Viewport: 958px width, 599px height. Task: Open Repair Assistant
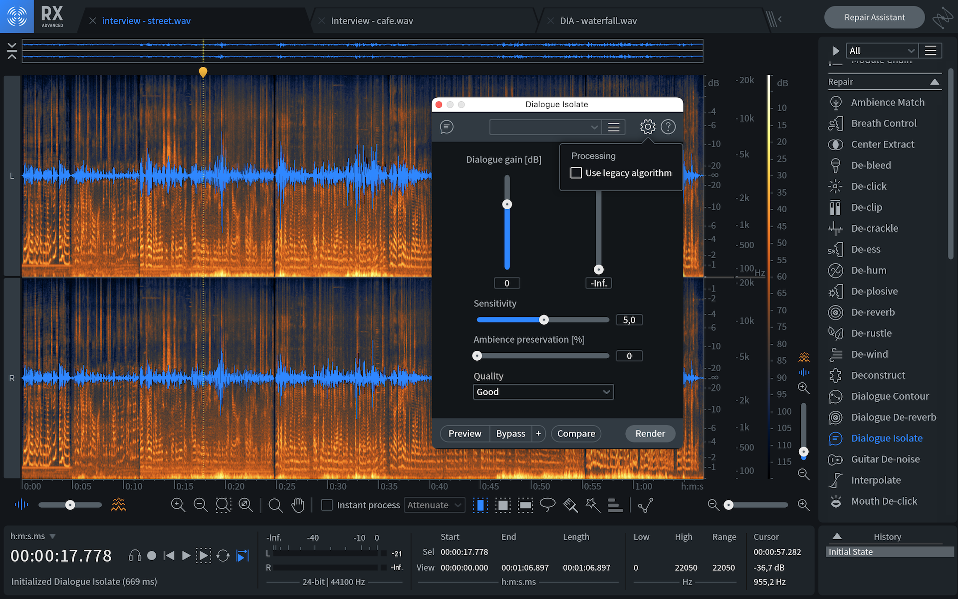point(874,17)
